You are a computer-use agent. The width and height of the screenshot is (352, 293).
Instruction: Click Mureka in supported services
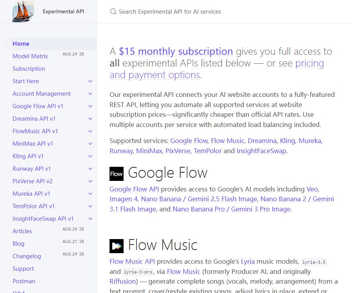point(310,141)
